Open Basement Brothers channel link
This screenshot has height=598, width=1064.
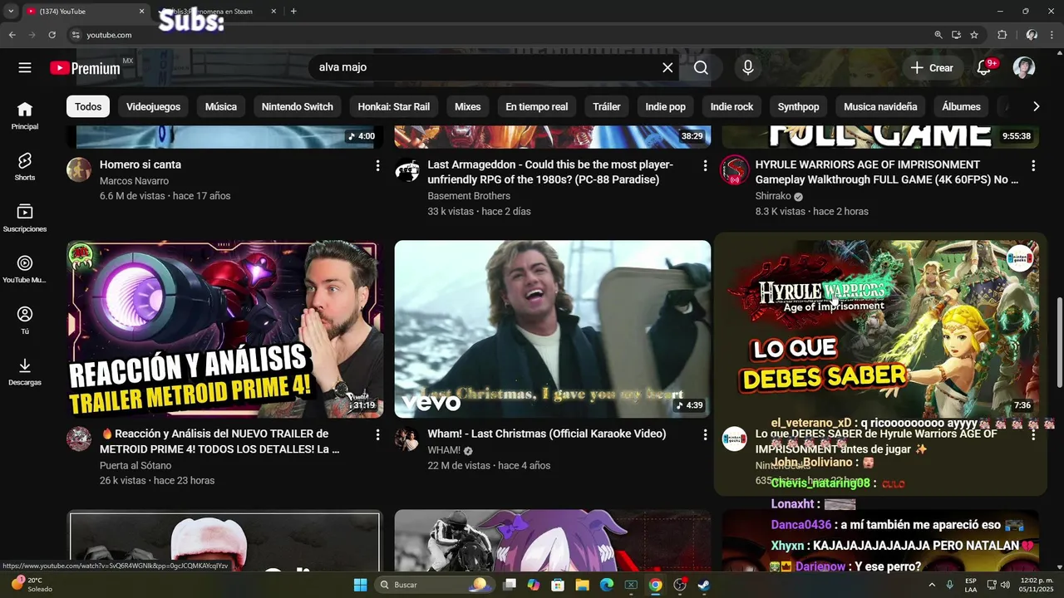coord(469,196)
